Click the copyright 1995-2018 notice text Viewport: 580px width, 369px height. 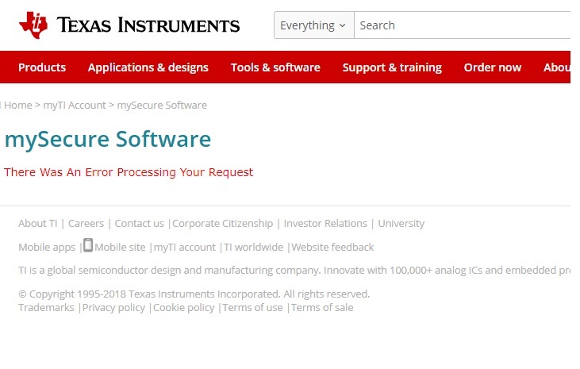point(194,294)
